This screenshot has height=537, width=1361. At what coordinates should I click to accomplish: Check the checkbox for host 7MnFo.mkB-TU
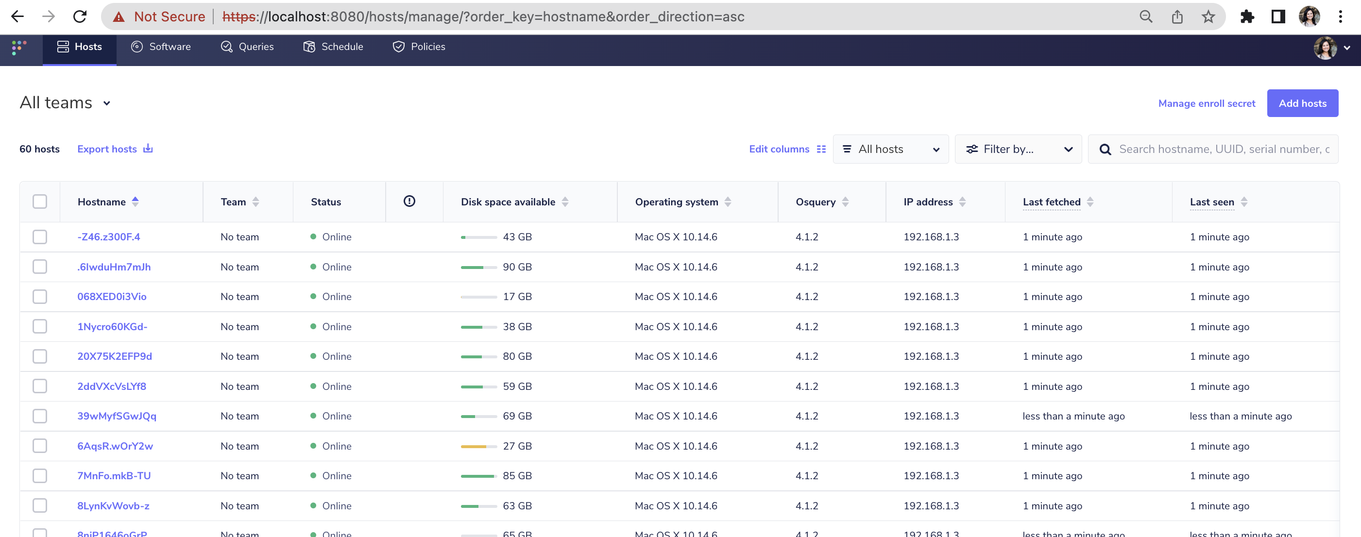[40, 475]
